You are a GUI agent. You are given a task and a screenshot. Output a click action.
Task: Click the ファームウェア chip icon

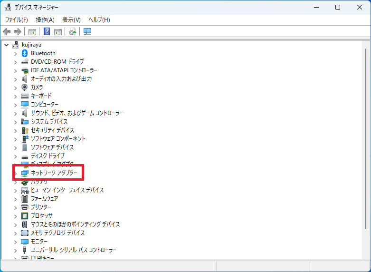25,199
